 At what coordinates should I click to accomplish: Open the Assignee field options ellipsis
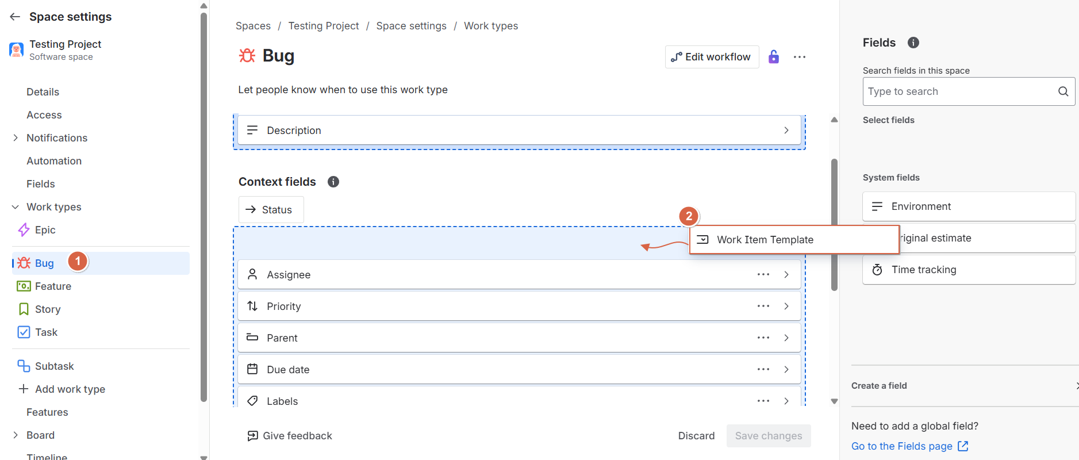point(763,274)
